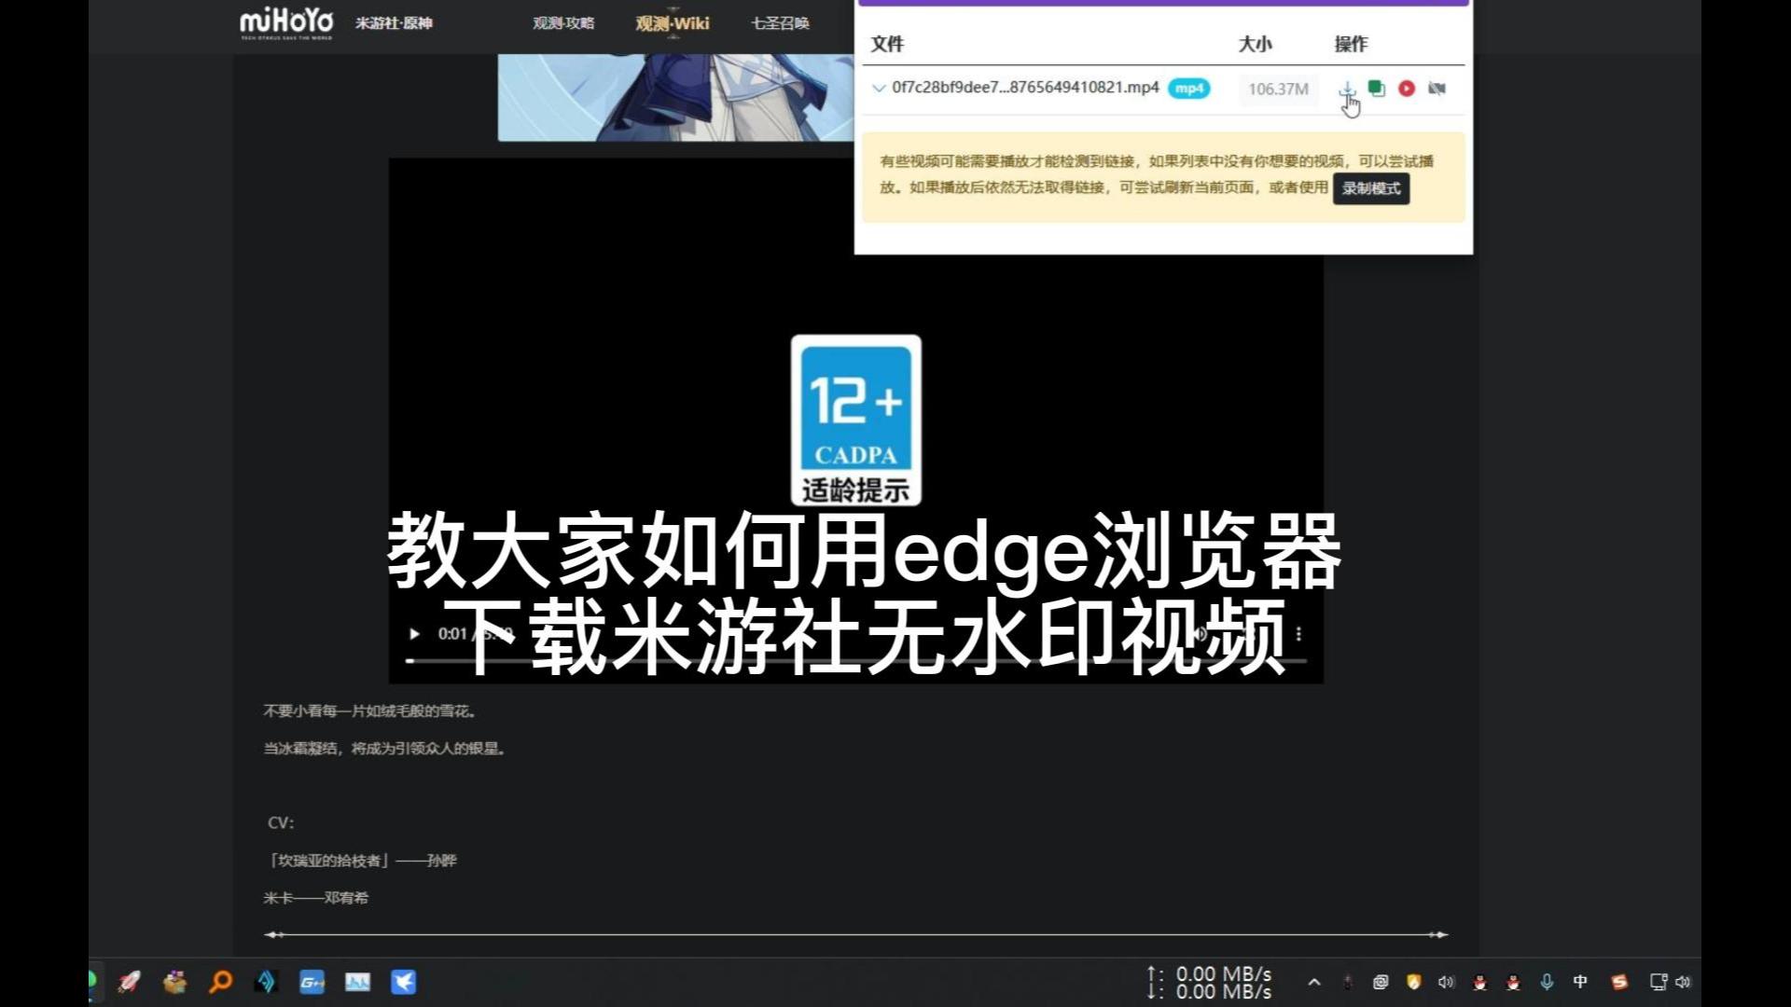Screen dimensions: 1791x1007
Task: Open the shield security tray icon
Action: [x=1413, y=982]
